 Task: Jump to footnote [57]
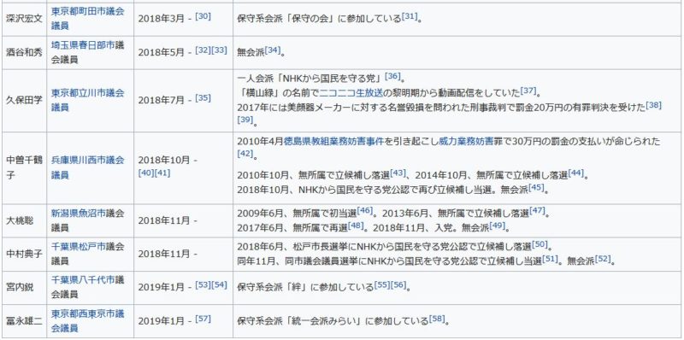tap(203, 319)
